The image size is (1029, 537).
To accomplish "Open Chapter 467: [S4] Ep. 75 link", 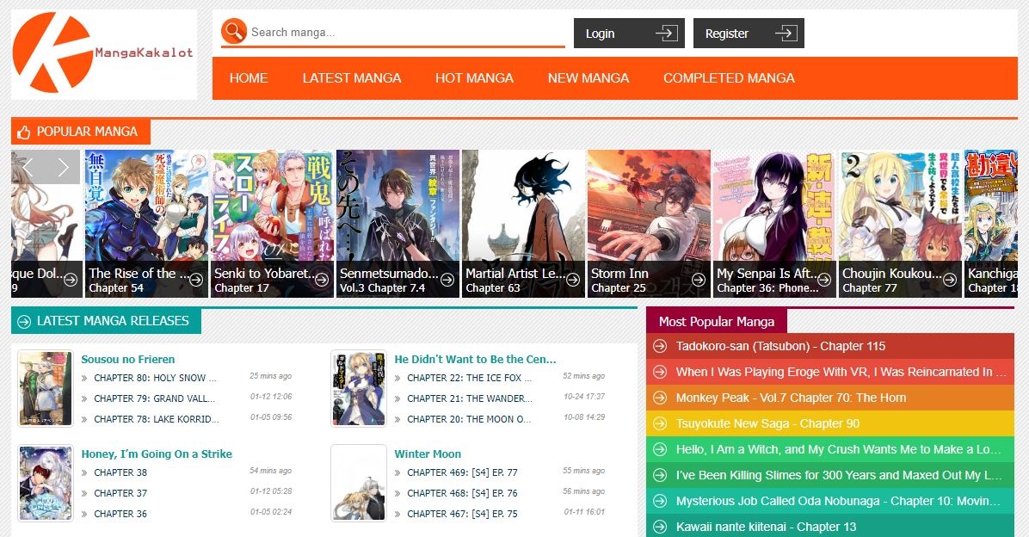I will tap(462, 514).
